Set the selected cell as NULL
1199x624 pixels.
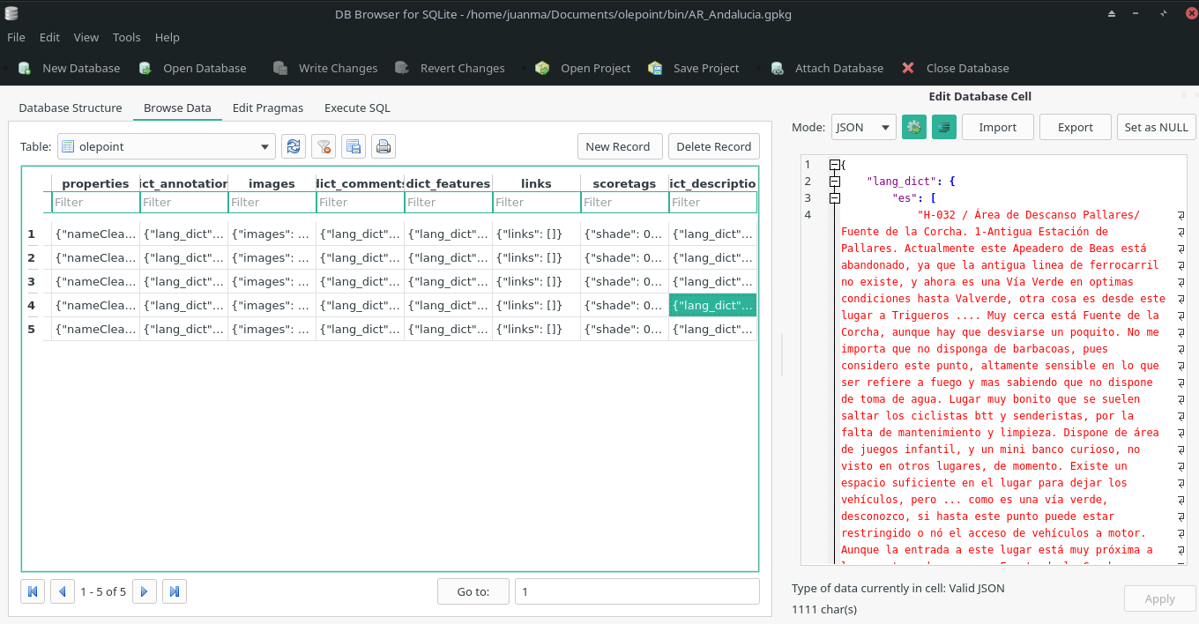click(1156, 127)
